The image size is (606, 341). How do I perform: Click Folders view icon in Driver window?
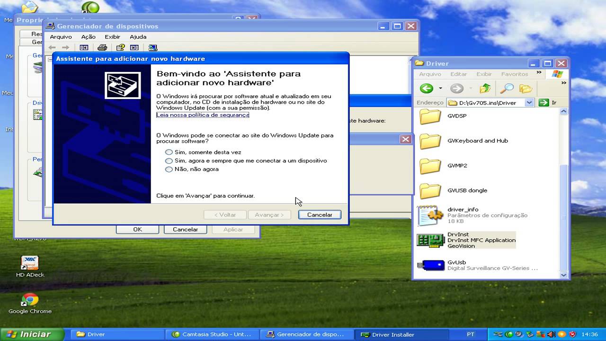click(526, 89)
